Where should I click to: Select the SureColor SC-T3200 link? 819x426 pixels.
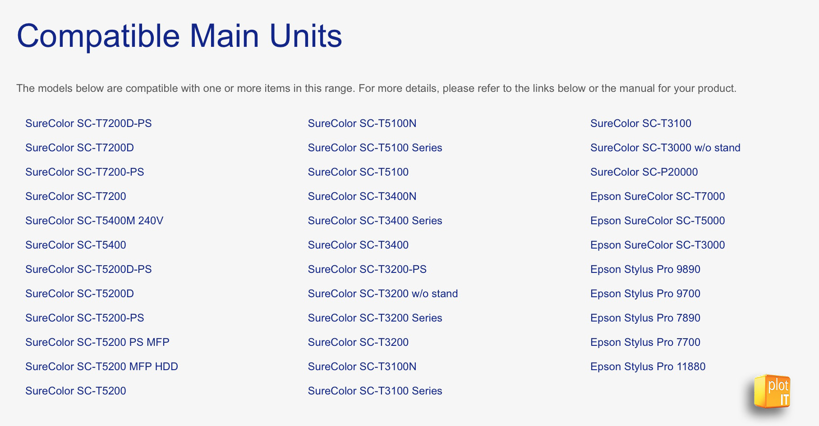(x=358, y=342)
